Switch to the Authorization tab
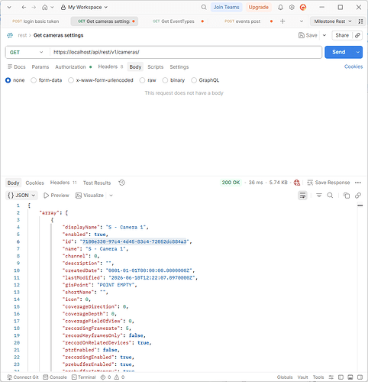 click(70, 67)
